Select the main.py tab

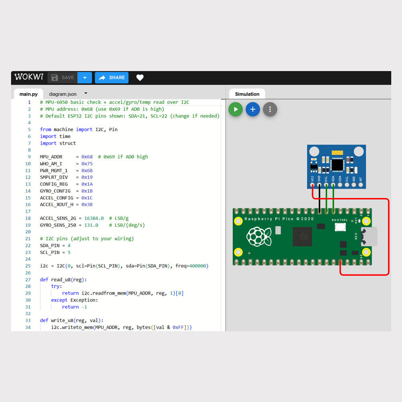pos(29,94)
